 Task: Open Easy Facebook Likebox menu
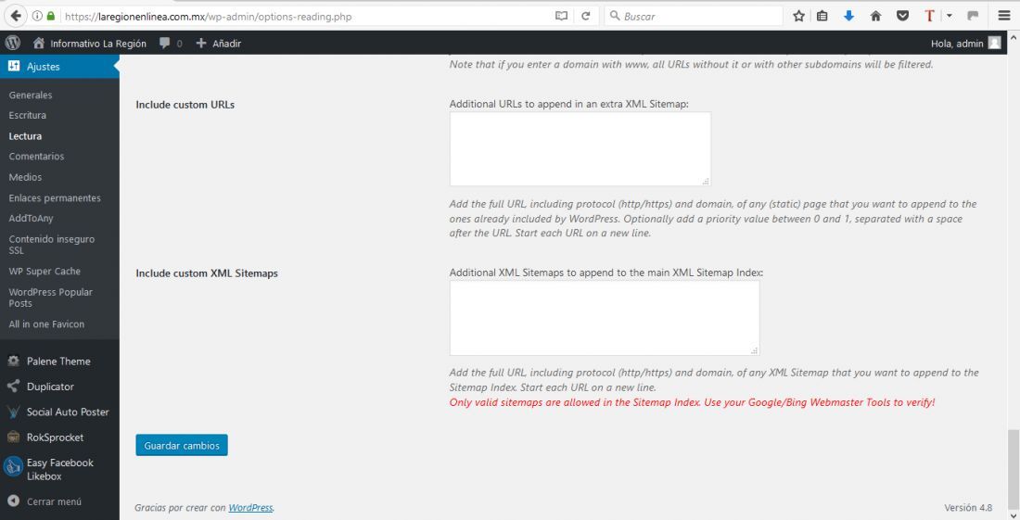point(59,469)
